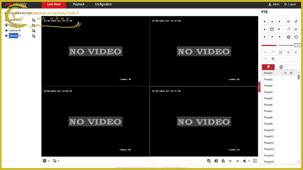The height and width of the screenshot is (170, 303).
Task: Go to previous page with left arrow
Action: [x=230, y=161]
